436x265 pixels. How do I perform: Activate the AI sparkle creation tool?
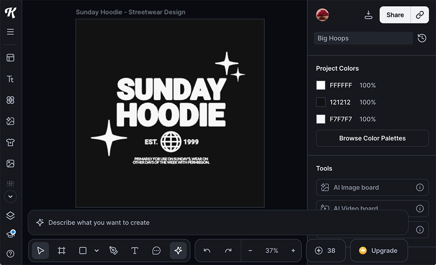pyautogui.click(x=178, y=251)
